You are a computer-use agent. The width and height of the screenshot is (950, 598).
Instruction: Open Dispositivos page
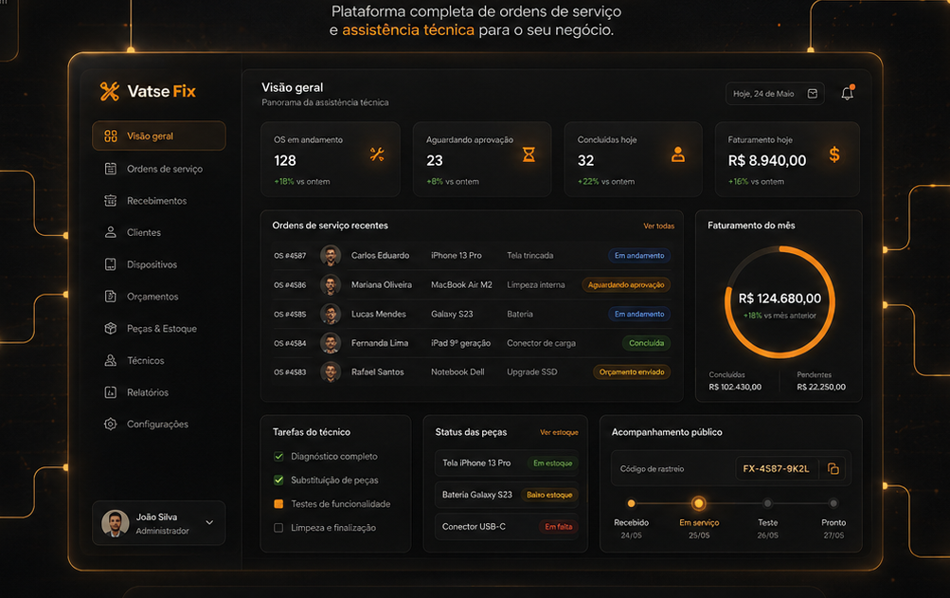click(159, 264)
